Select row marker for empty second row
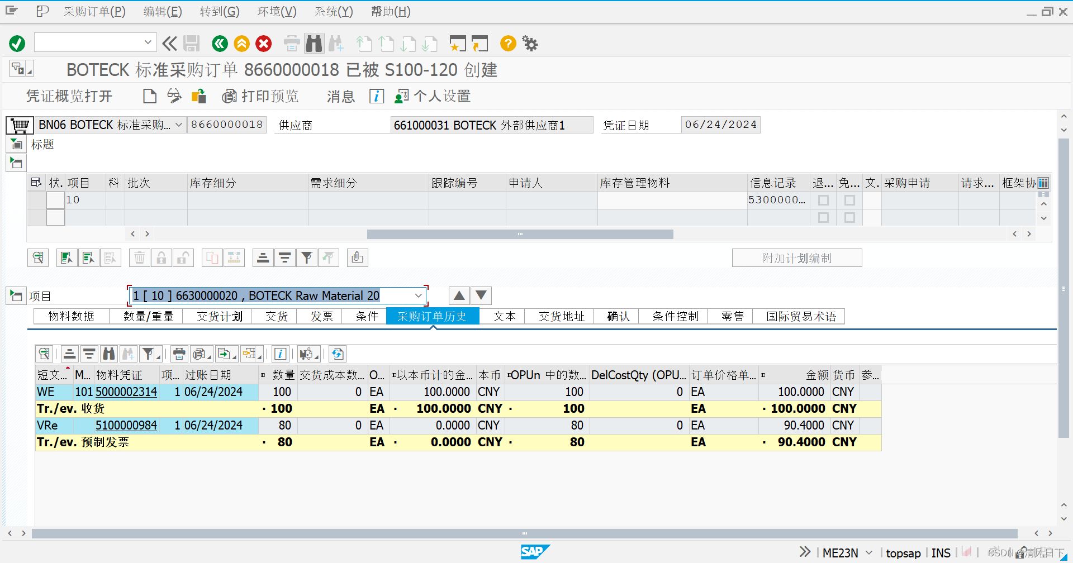 pyautogui.click(x=55, y=217)
